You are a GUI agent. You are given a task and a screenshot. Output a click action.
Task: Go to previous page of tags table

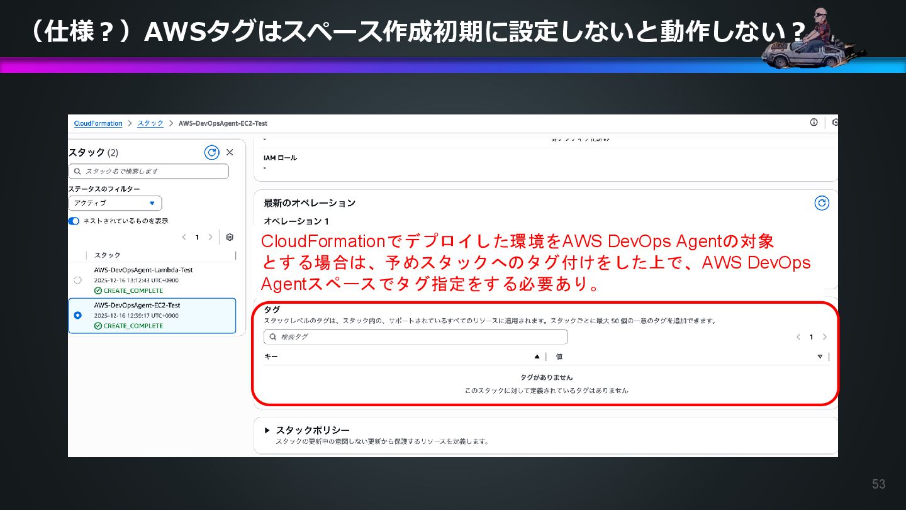click(798, 337)
